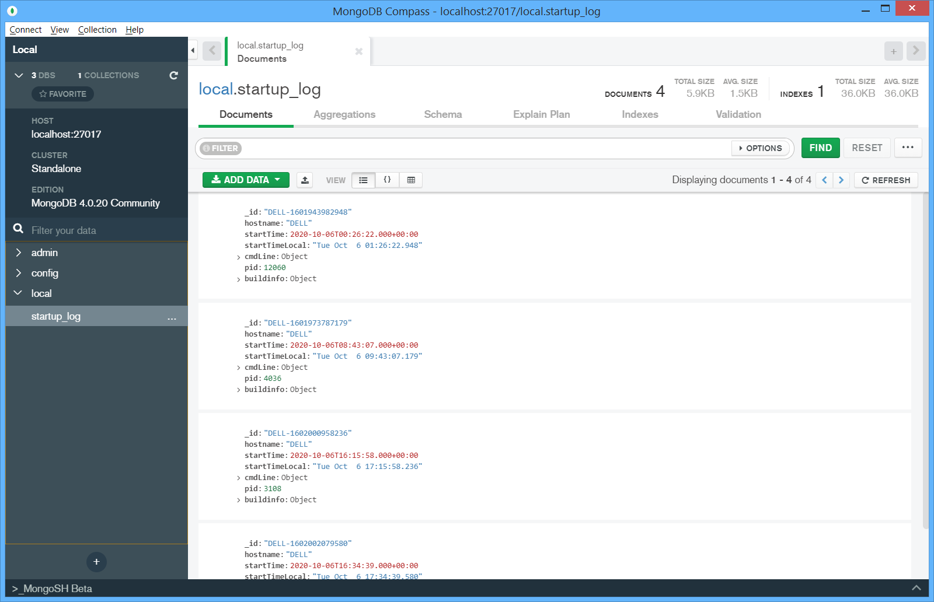Click the _id value "DELL-1601973787179"
This screenshot has height=602, width=934.
308,323
